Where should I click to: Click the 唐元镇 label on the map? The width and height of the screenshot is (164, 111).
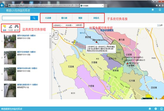coord(122,40)
